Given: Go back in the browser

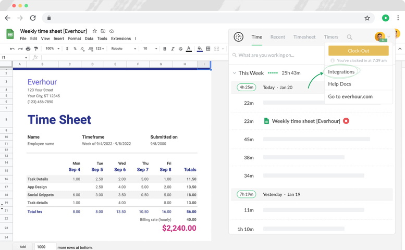Looking at the screenshot, I should [x=8, y=18].
